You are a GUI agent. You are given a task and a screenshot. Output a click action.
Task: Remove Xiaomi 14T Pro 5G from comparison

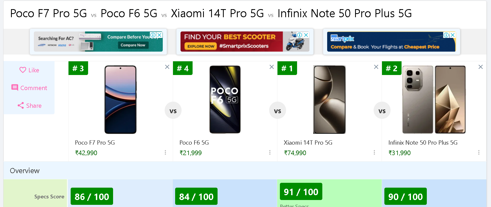tap(376, 67)
